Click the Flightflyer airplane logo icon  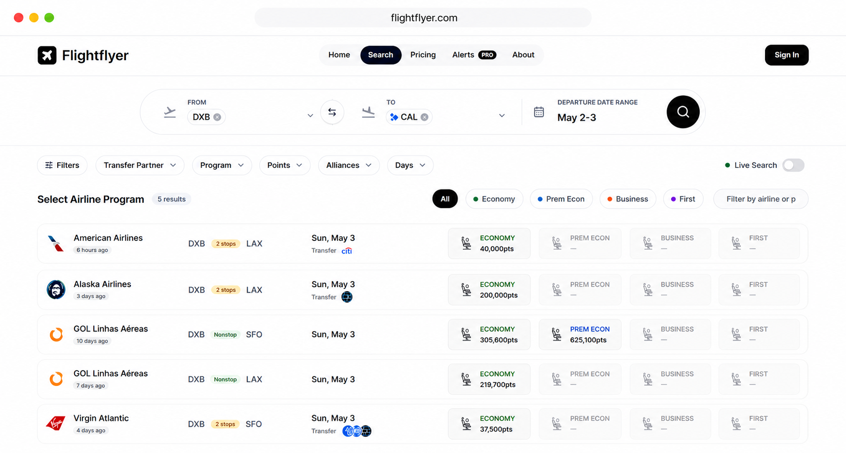(47, 55)
